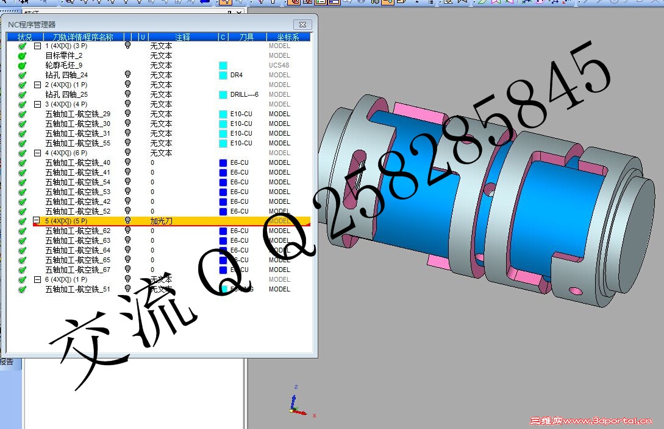
Task: Click status checkmark of 五轴加工-航空铣_31
Action: (x=22, y=133)
